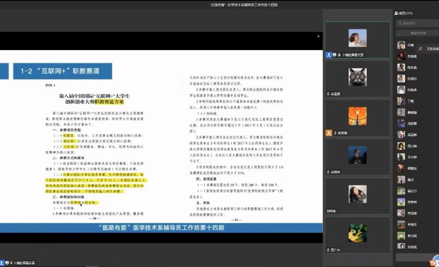The height and width of the screenshot is (267, 439).
Task: Click the blue footer banner "医路有爱" on the slide
Action: (x=161, y=228)
